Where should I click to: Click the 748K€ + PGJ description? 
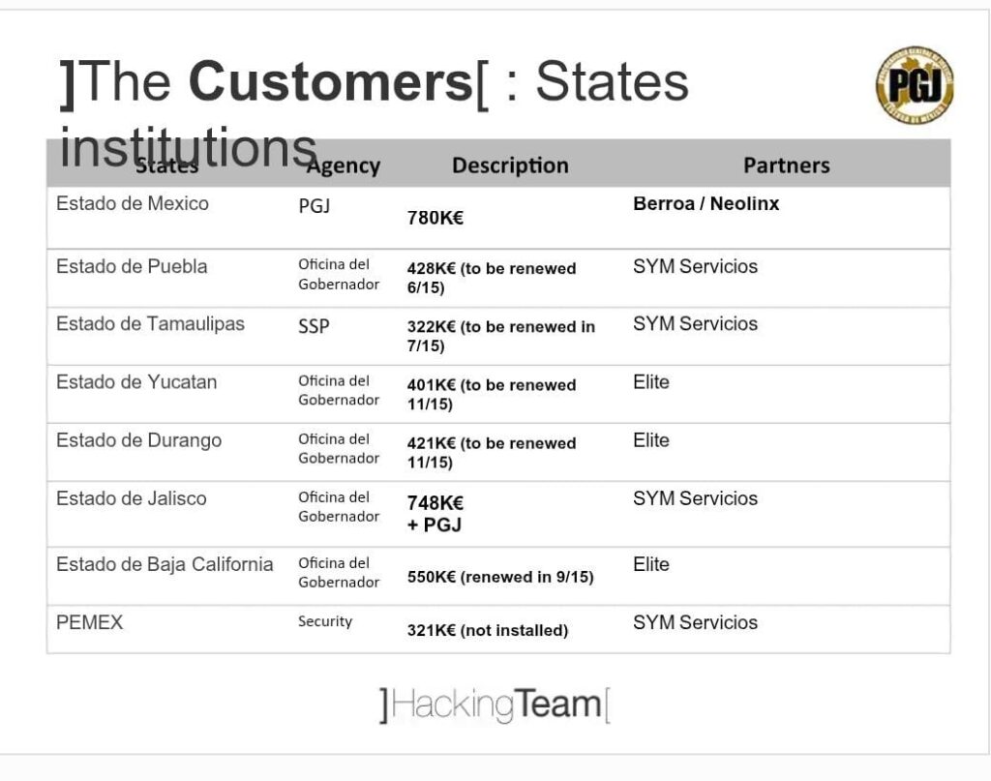click(435, 514)
